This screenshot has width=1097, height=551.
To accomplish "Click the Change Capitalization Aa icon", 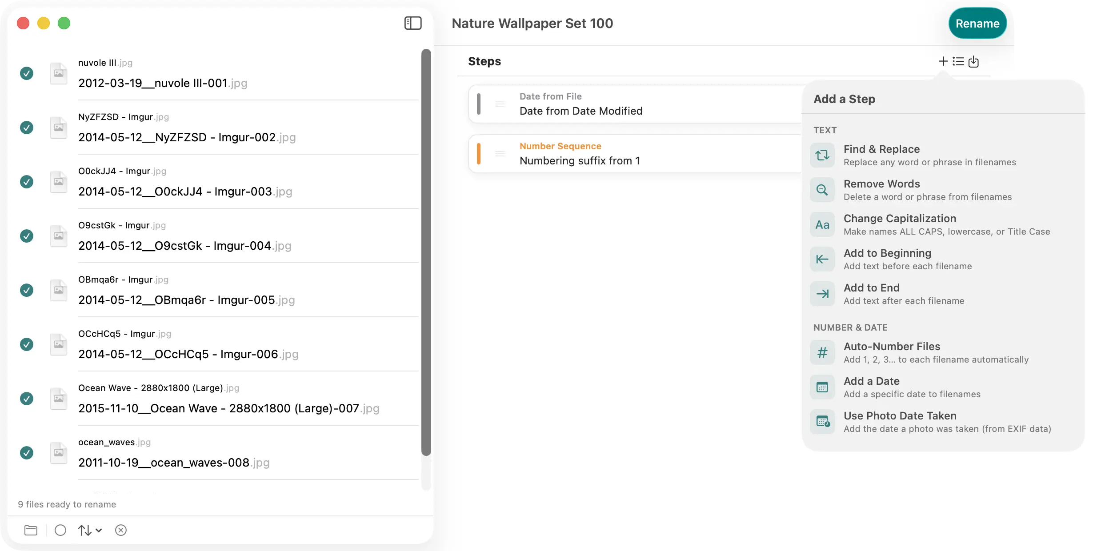I will tap(822, 224).
